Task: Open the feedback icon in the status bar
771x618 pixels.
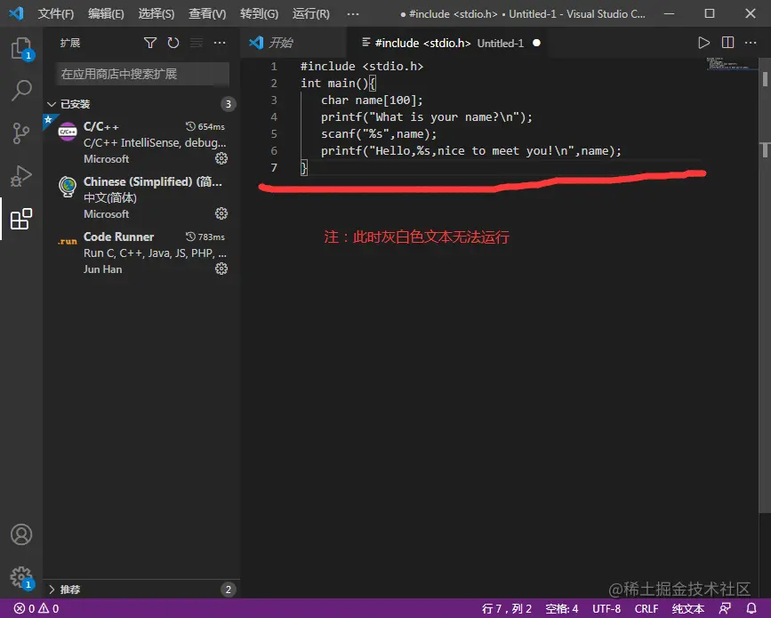Action: point(725,608)
